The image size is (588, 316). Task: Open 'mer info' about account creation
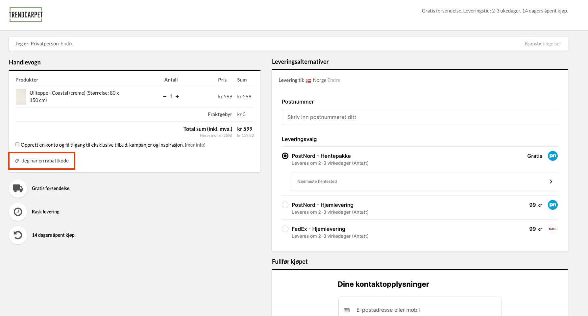[195, 145]
